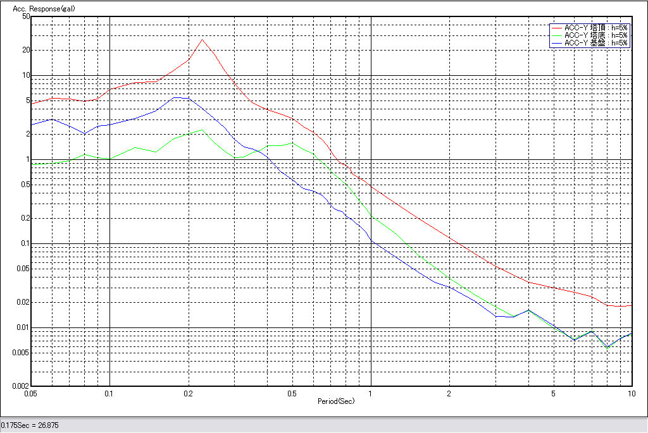Viewport: 648px width, 433px height.
Task: Click the red line sample in the legend
Action: pyautogui.click(x=557, y=28)
